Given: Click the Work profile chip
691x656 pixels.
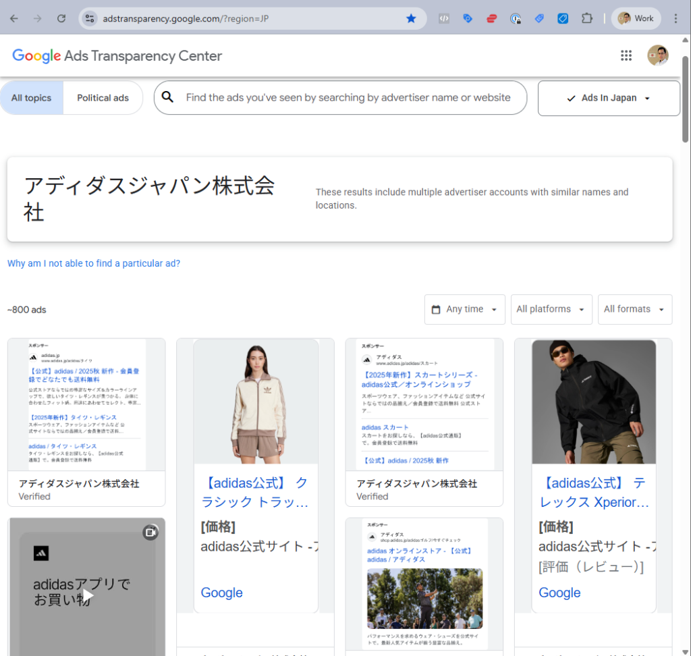Looking at the screenshot, I should (636, 18).
